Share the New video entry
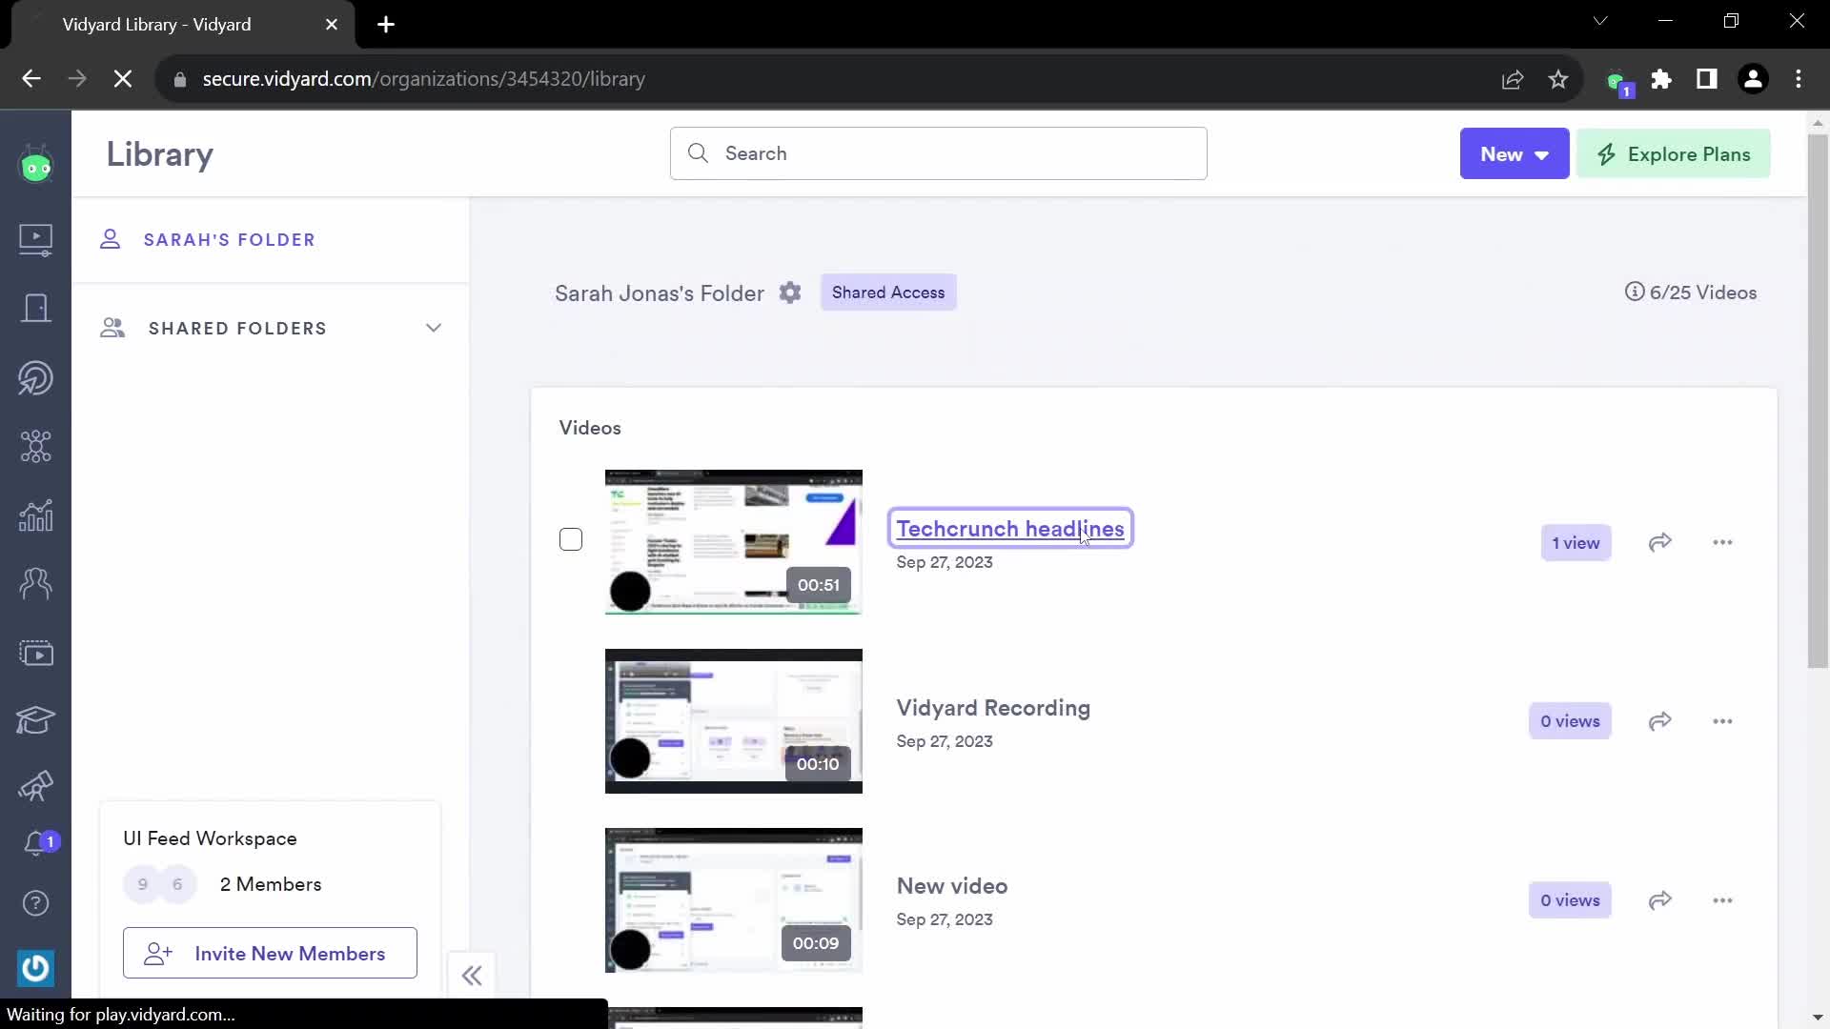The image size is (1830, 1029). (x=1660, y=900)
